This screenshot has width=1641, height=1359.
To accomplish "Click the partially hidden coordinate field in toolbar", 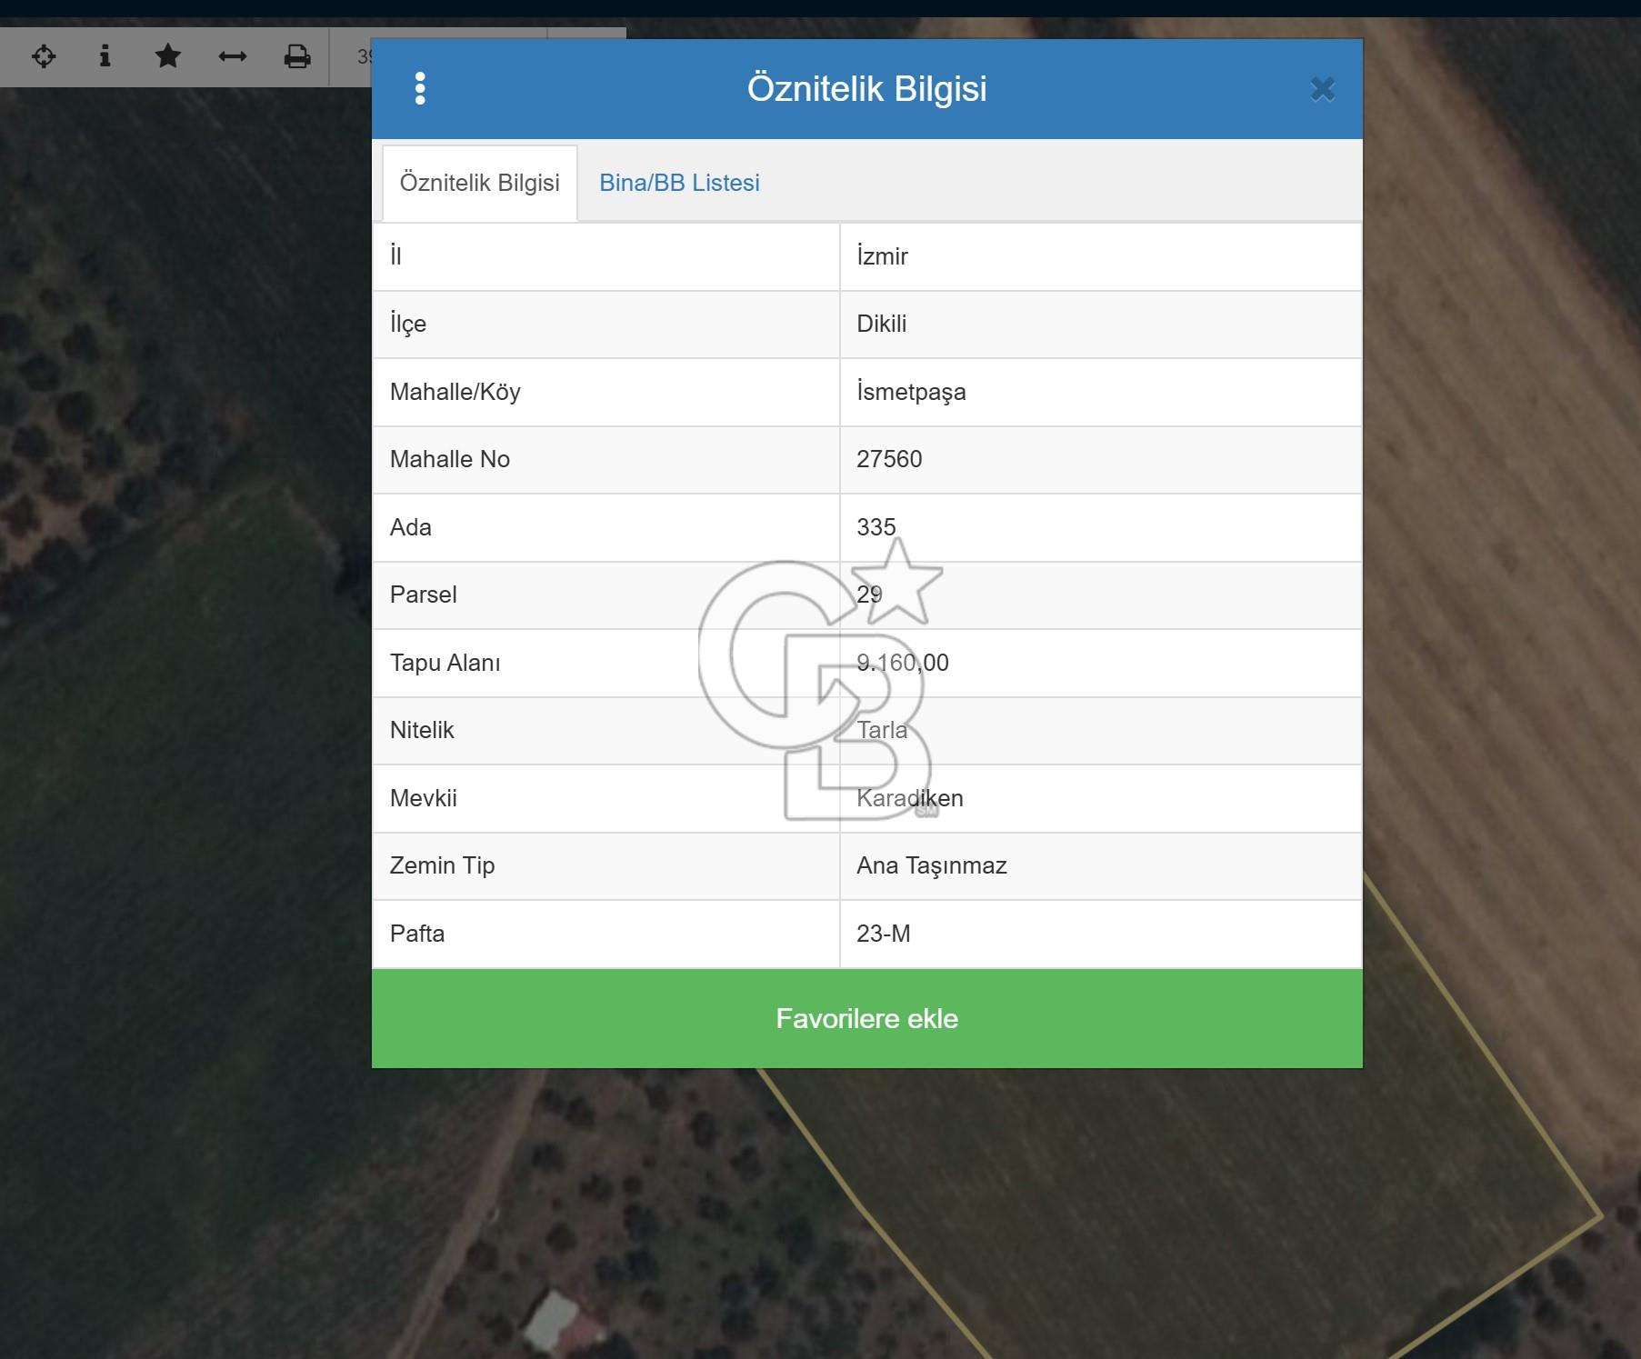I will pos(362,57).
